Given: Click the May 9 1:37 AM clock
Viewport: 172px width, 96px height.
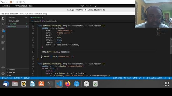Looking at the screenshot, I should coord(86,6).
